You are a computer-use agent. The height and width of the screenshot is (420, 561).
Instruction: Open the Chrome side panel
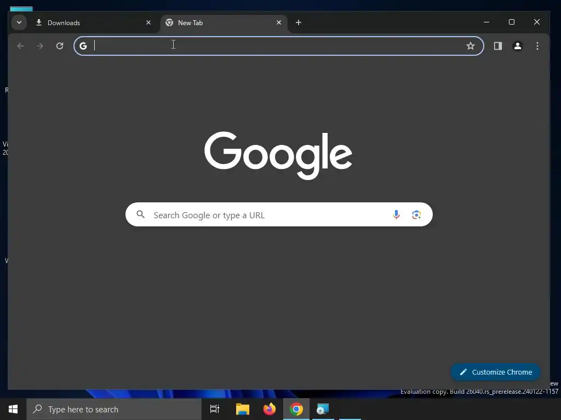pos(497,46)
